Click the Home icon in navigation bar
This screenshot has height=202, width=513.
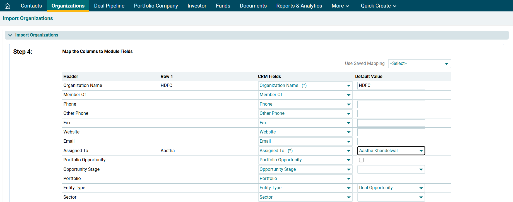click(x=8, y=6)
